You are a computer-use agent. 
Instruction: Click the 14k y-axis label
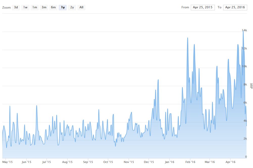[x=244, y=30]
